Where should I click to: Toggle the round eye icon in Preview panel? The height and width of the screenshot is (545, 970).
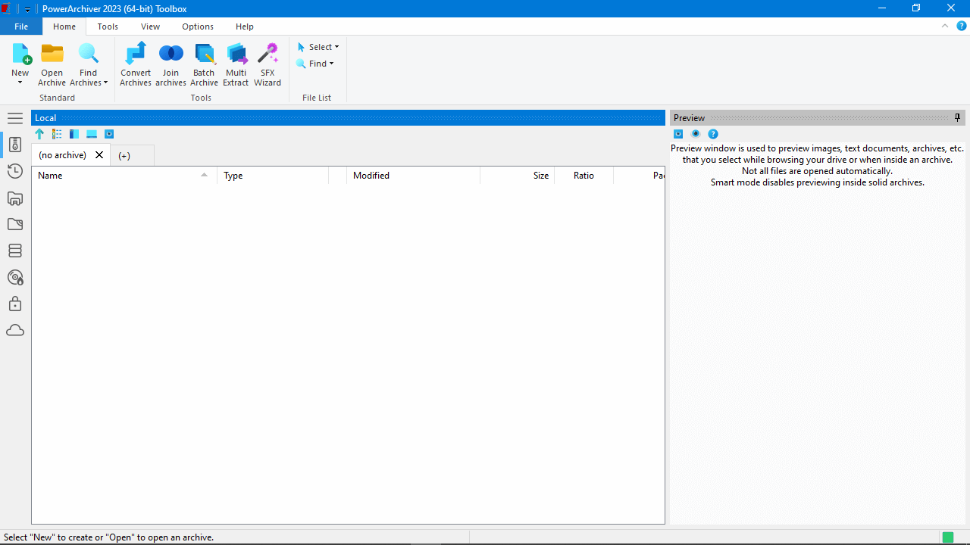click(696, 134)
